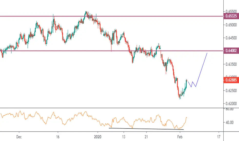
Task: Click the 0.62000 price axis value
Action: tap(231, 104)
